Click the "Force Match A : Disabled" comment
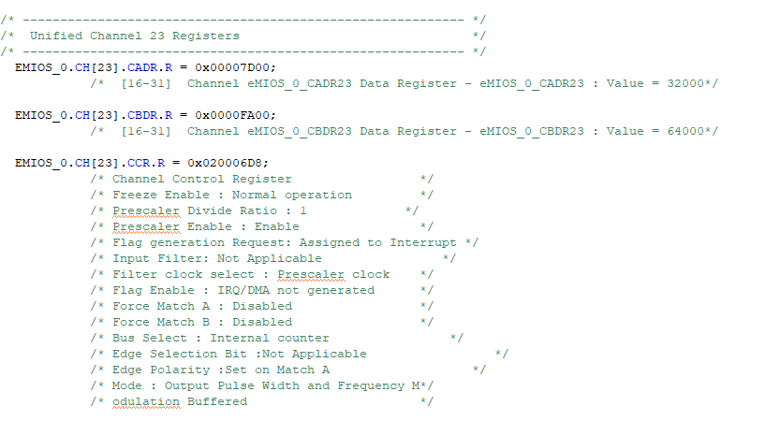This screenshot has width=766, height=421. click(201, 306)
